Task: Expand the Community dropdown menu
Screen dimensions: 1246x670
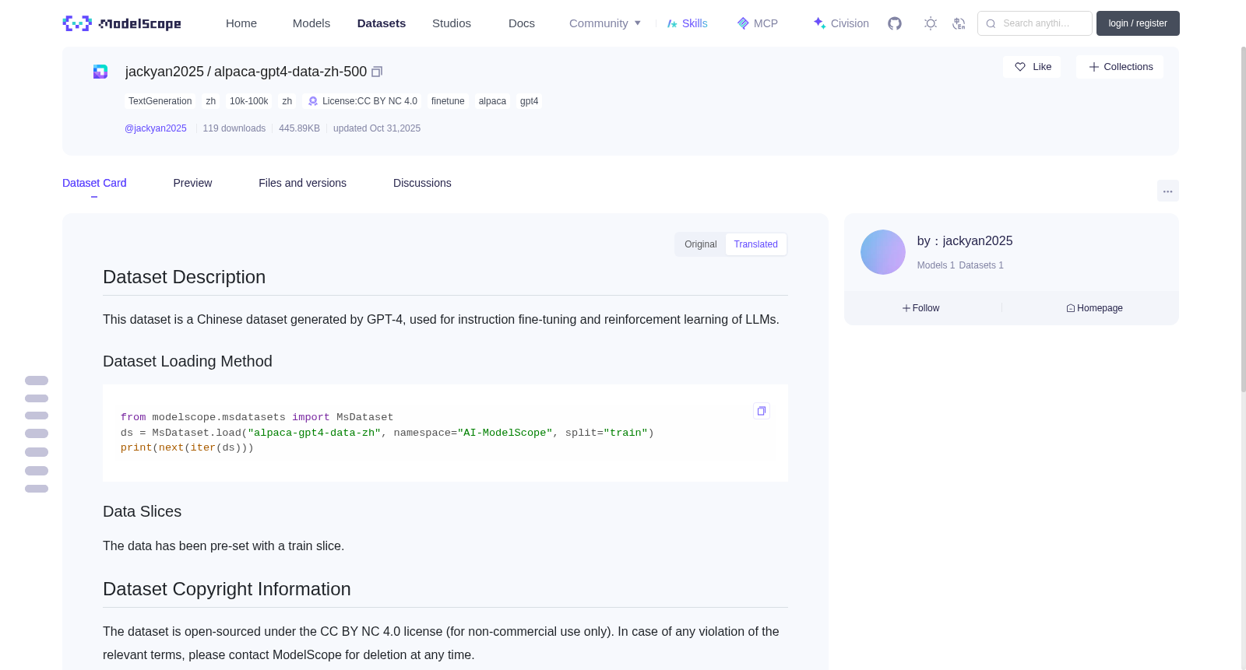Action: [605, 23]
